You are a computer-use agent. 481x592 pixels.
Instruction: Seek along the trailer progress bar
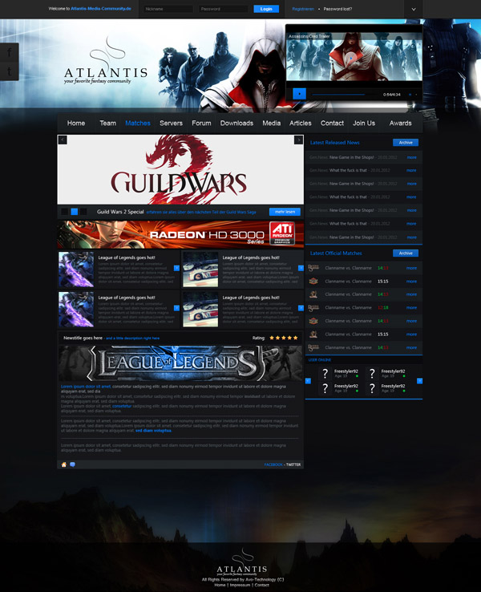click(338, 95)
